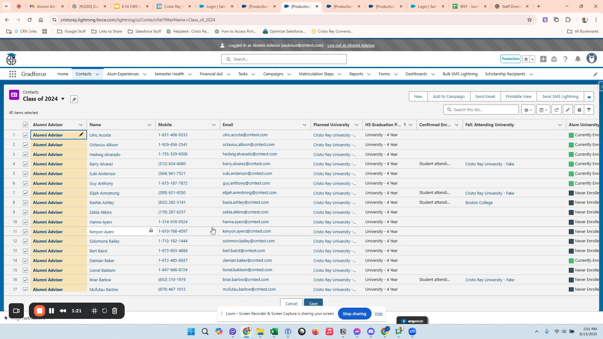Uncheck the row for Bert Baird
603x339 pixels.
(25, 251)
